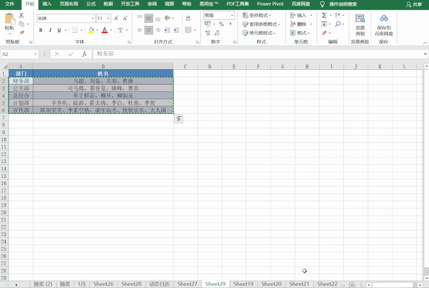Open the 发票查验 invoice check tool
Screen dimensions: 429x288
(x=360, y=25)
